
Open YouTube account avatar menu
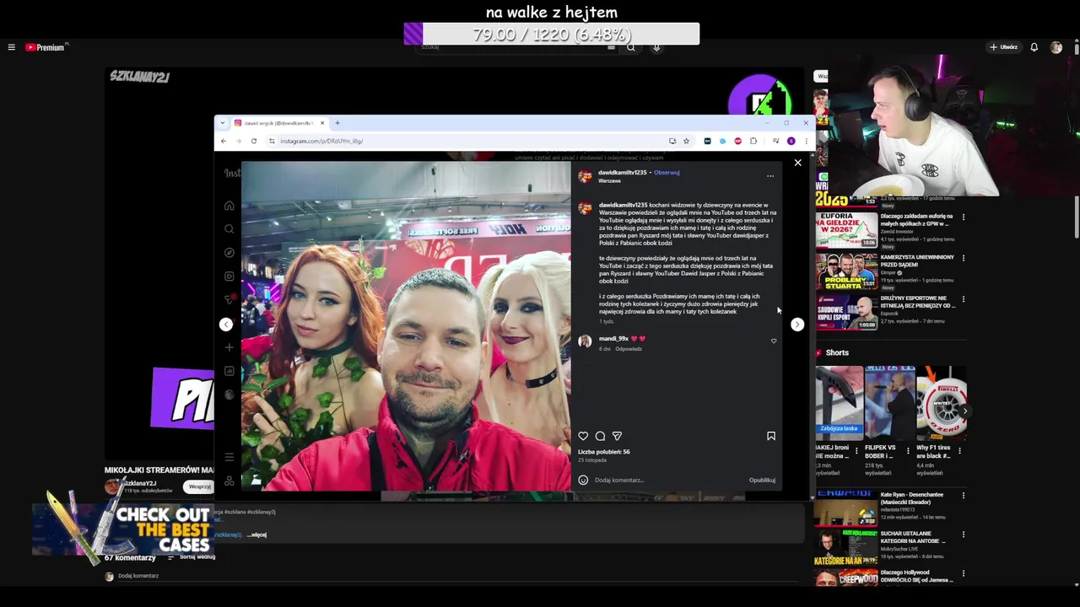1056,47
